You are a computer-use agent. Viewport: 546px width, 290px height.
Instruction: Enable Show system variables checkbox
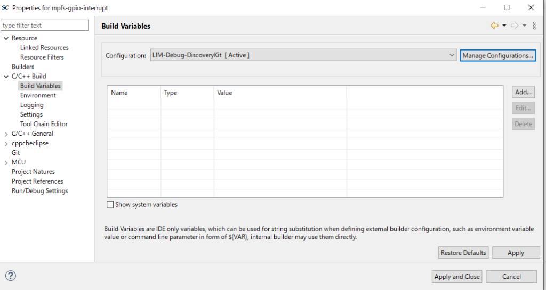(x=110, y=204)
